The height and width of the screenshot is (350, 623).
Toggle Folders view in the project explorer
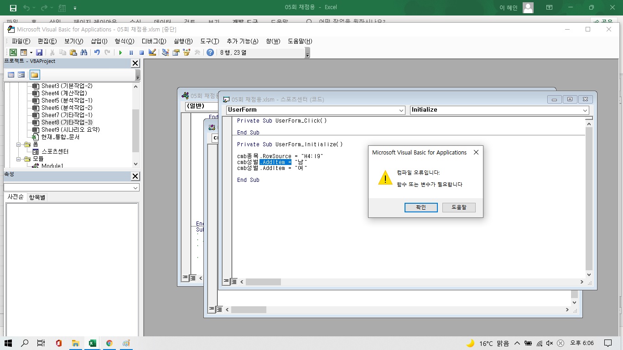click(x=35, y=75)
